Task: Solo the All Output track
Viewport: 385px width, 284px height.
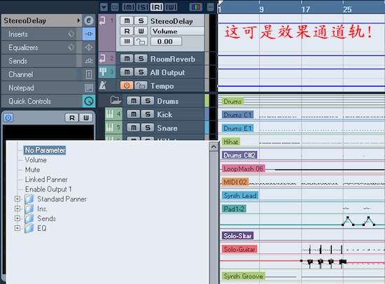Action: point(141,72)
